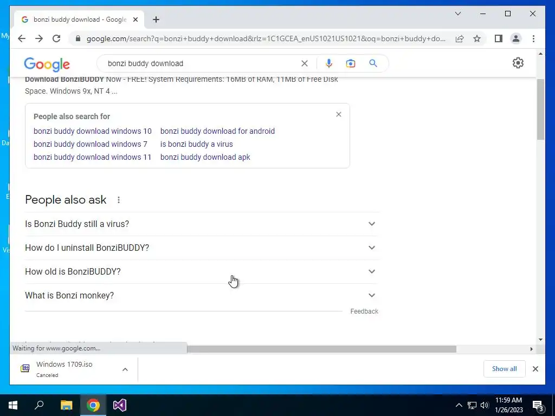Open bonzi buddy download for android suggestion

click(x=217, y=131)
